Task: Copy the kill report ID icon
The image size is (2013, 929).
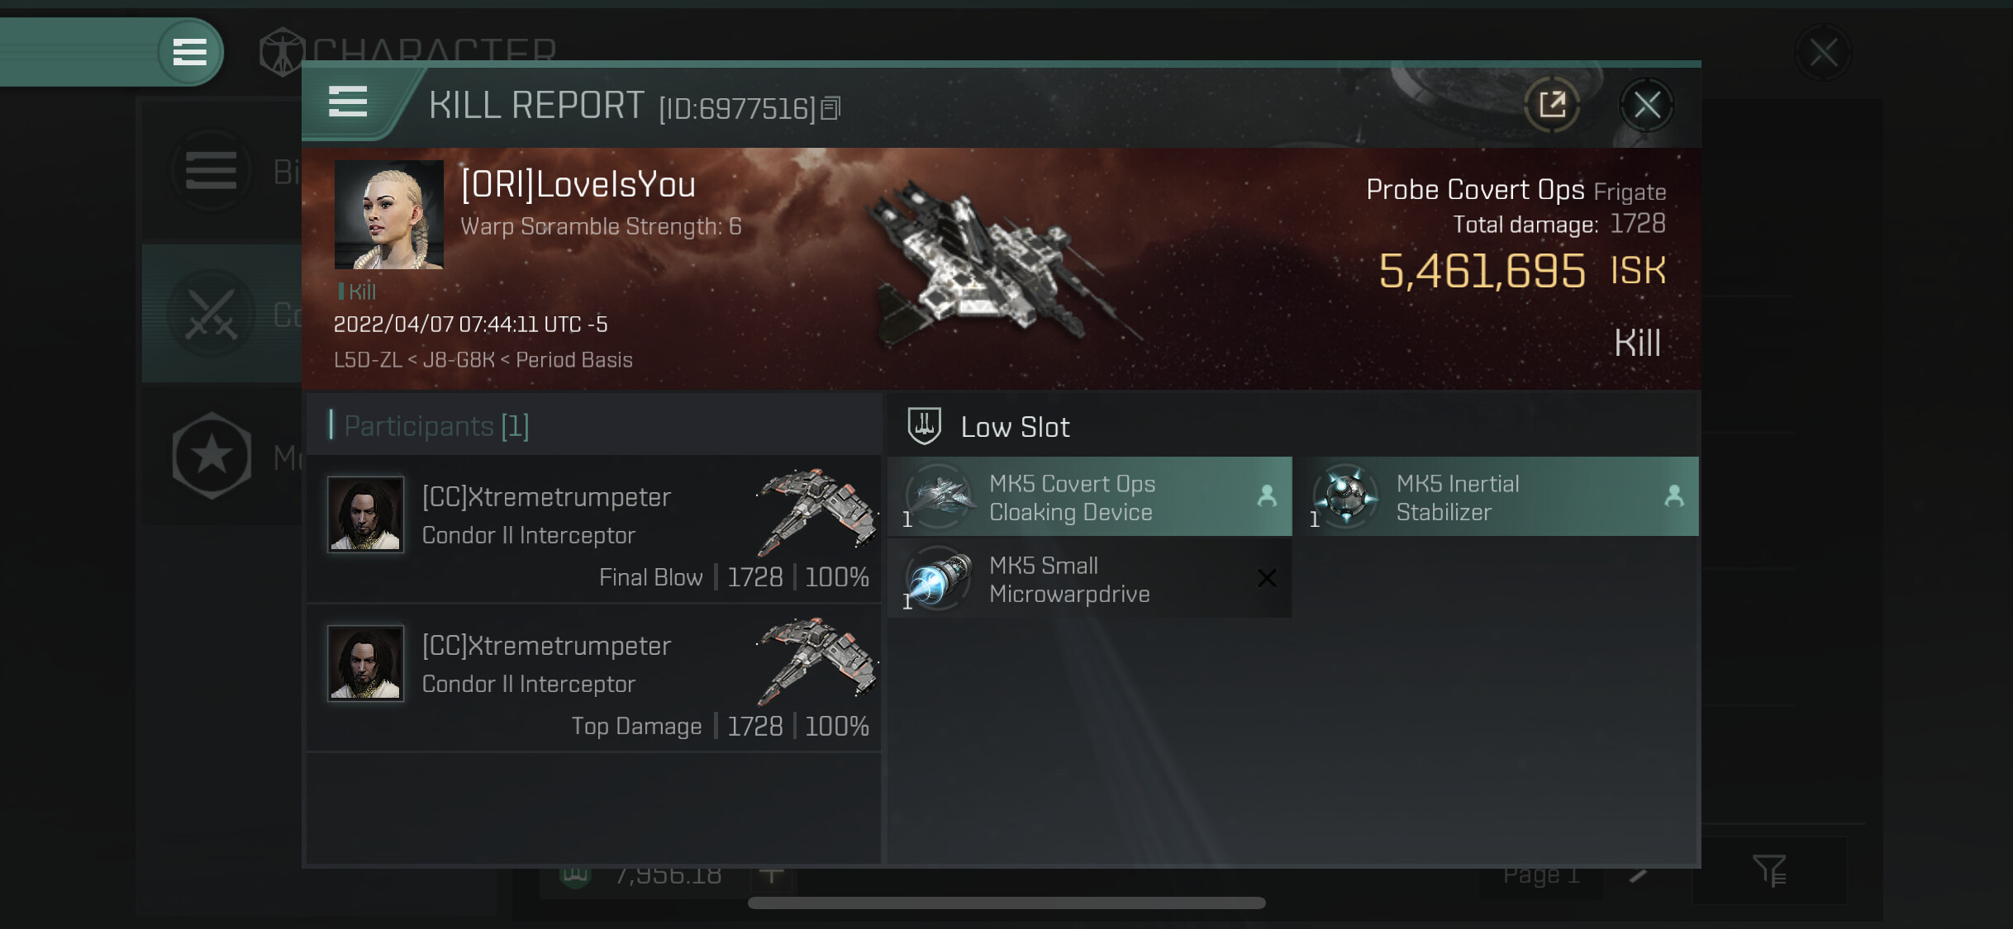Action: (830, 108)
